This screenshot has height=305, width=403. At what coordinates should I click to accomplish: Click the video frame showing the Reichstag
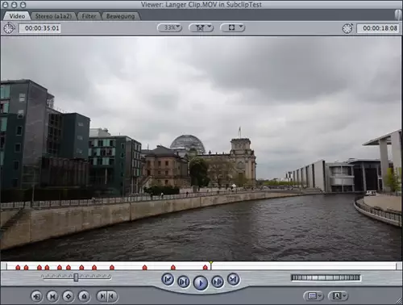(x=201, y=148)
